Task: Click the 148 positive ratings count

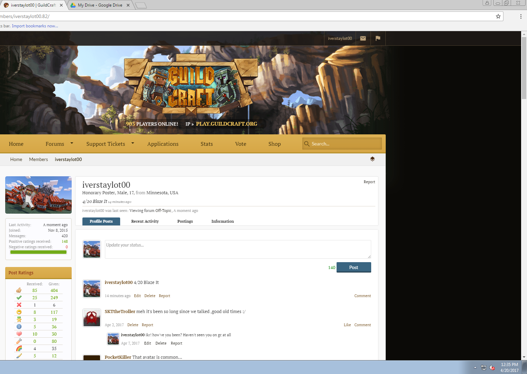Action: click(x=65, y=241)
